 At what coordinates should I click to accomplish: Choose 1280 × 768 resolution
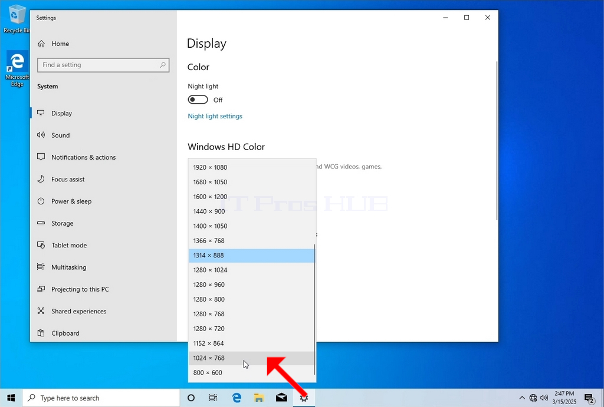click(252, 314)
